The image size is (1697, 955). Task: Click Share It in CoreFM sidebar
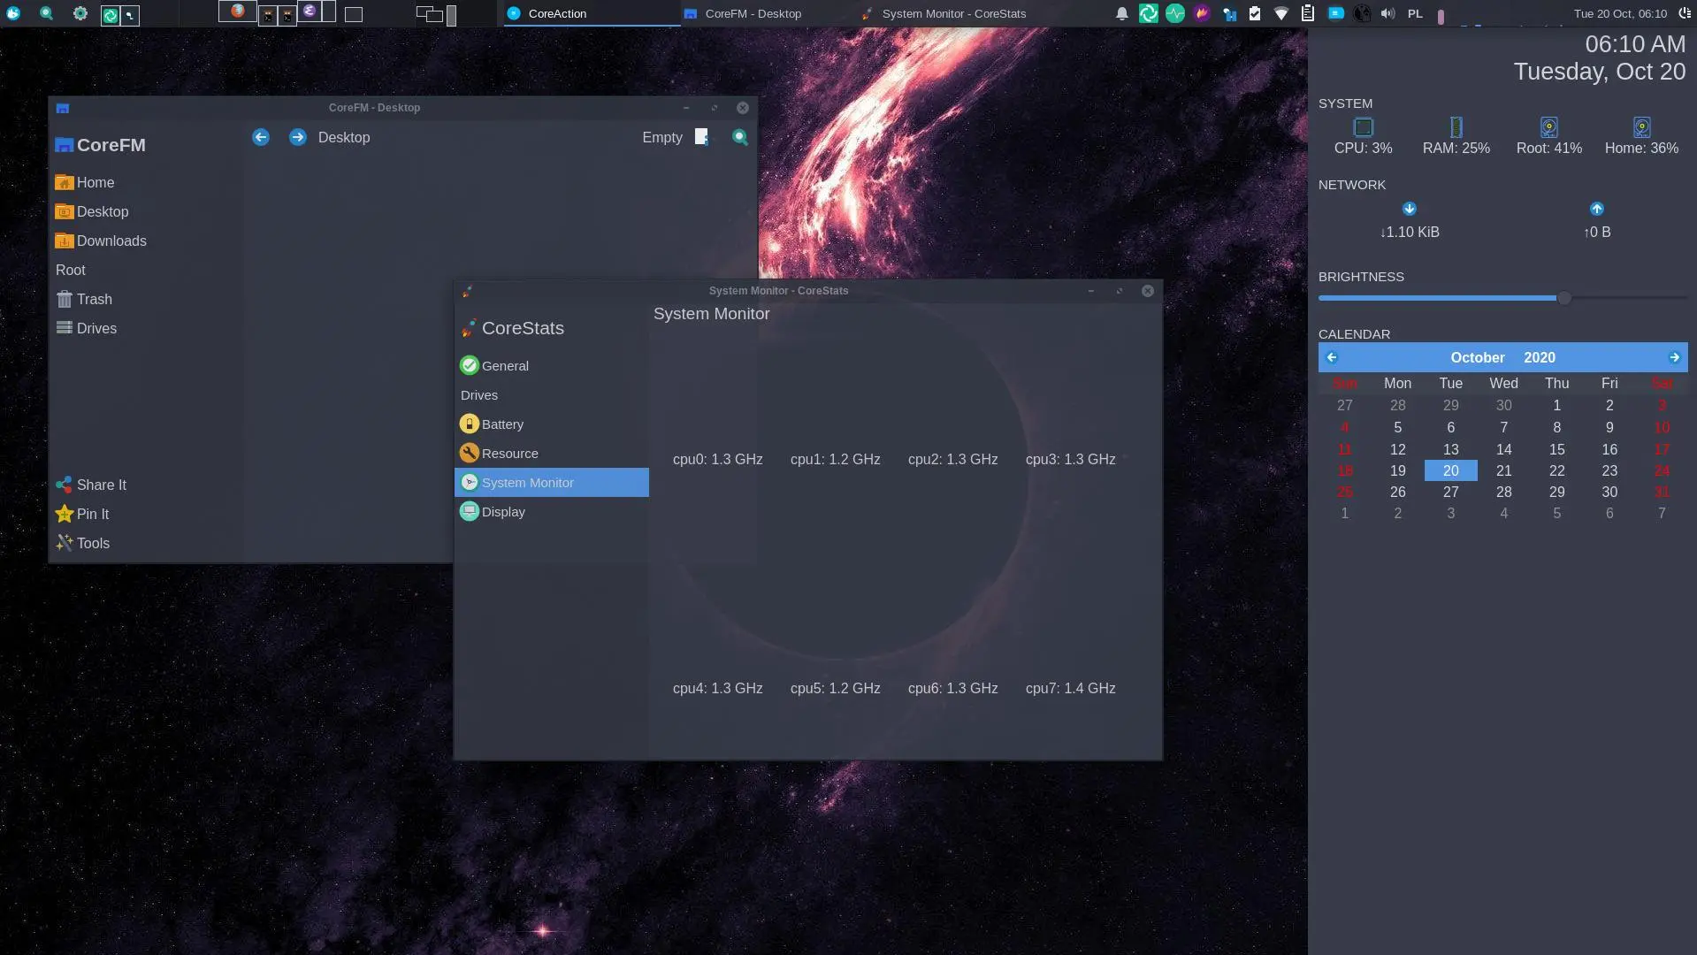click(100, 485)
